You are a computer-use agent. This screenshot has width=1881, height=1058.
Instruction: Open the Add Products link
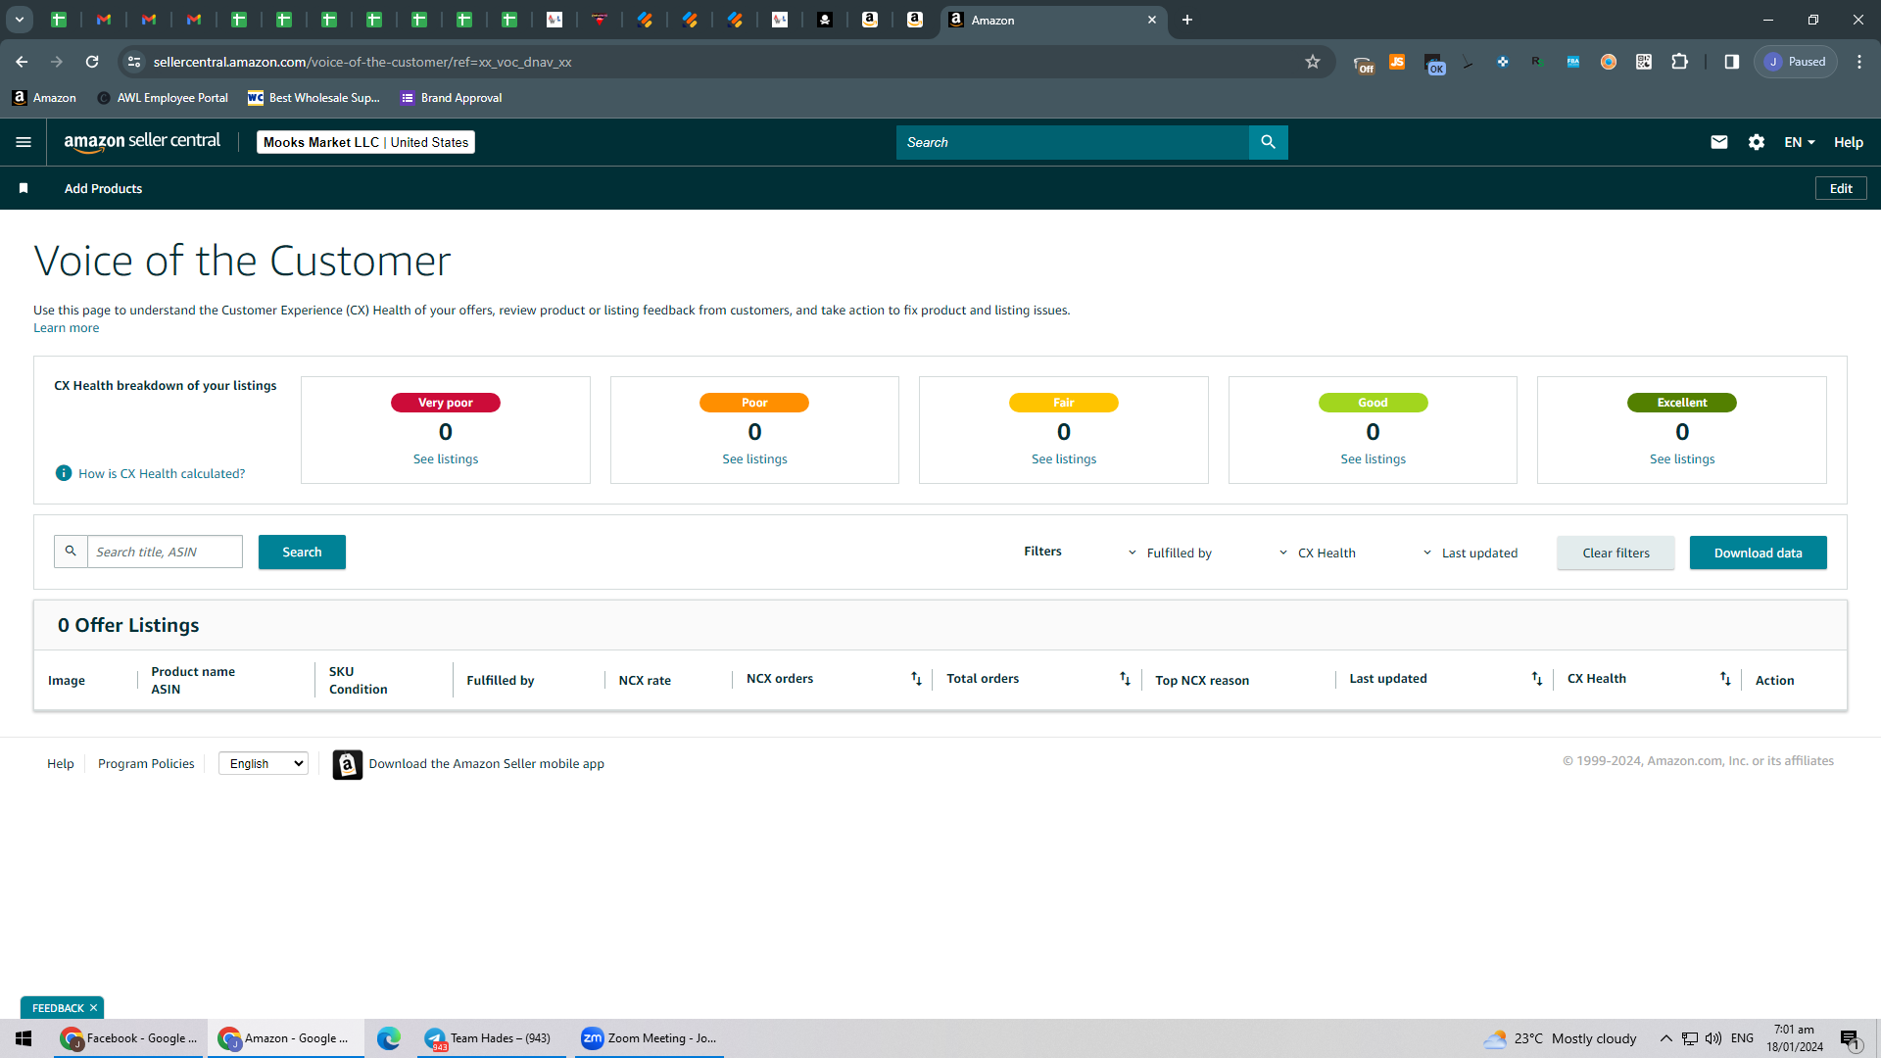[103, 188]
